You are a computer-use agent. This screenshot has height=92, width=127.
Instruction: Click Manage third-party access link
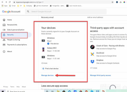(x=100, y=75)
